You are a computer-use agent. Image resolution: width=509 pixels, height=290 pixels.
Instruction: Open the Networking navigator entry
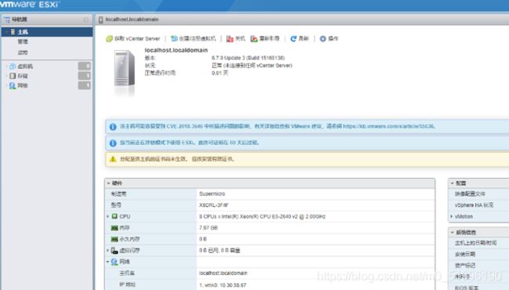click(23, 85)
